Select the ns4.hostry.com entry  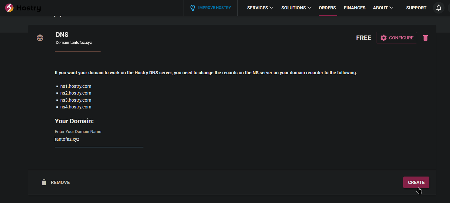[x=76, y=107]
